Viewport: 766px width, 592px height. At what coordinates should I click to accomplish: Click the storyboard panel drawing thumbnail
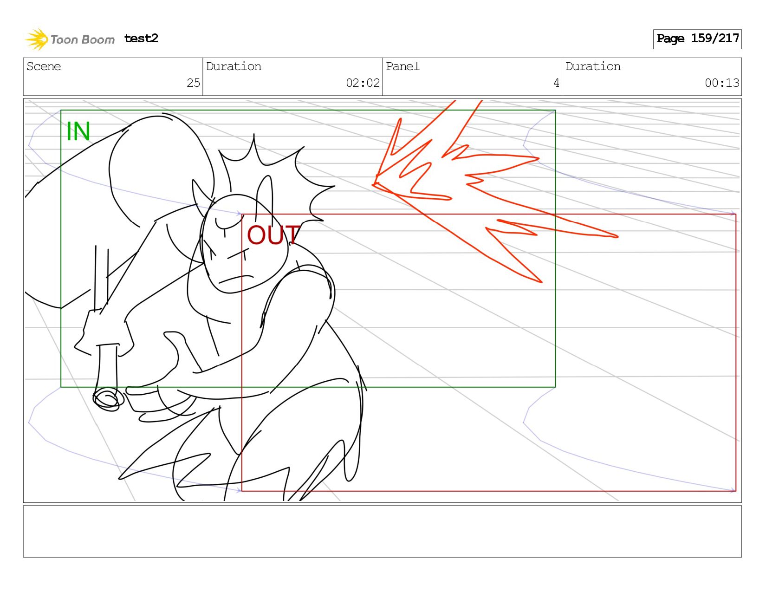[383, 300]
